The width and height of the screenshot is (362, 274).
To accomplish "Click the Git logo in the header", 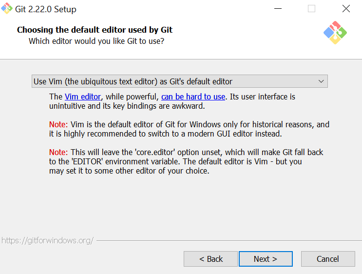I will pyautogui.click(x=335, y=33).
